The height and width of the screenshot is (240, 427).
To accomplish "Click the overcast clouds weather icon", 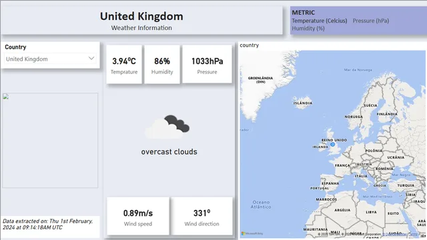I will coord(167,127).
